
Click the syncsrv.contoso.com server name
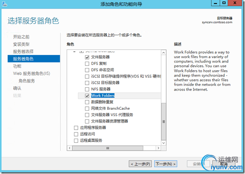(x=217, y=22)
